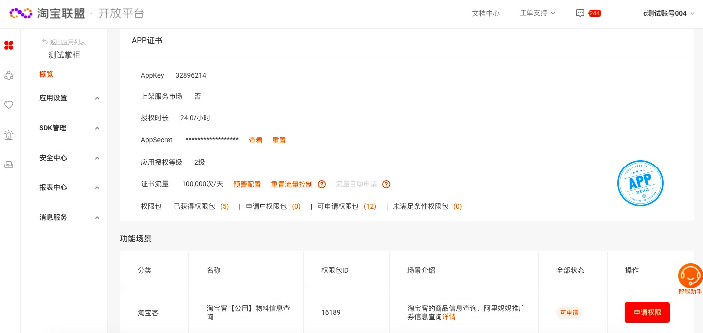Click the 流量自助申请 link
This screenshot has height=333, width=703.
(x=356, y=184)
